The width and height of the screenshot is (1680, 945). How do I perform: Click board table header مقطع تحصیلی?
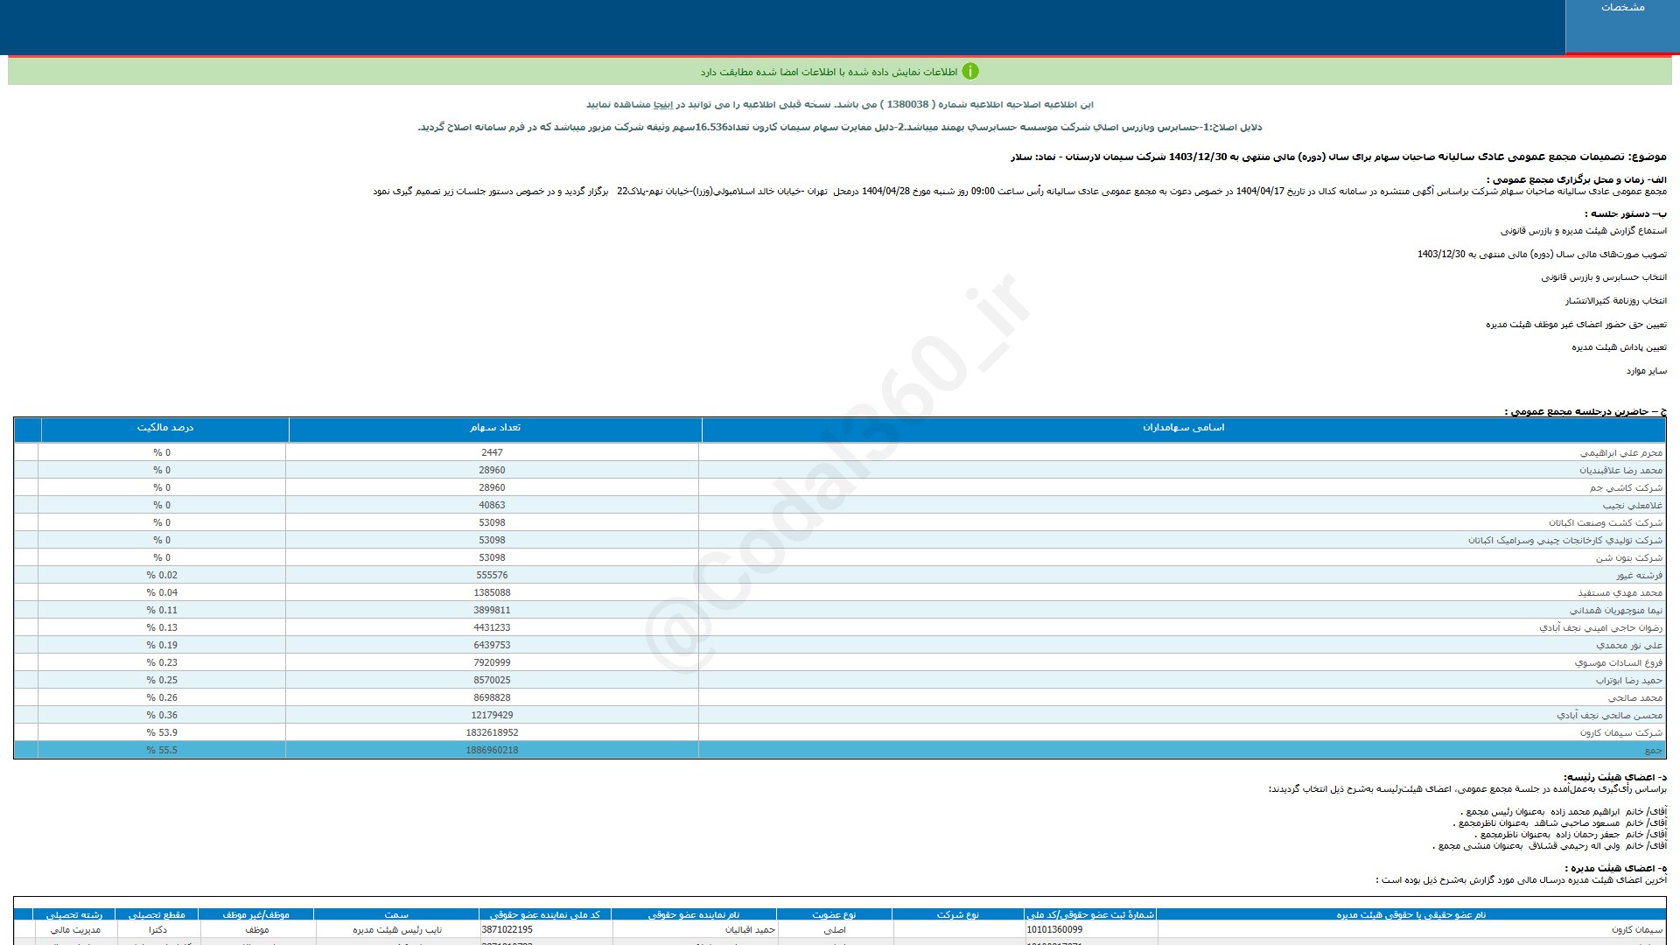click(157, 914)
